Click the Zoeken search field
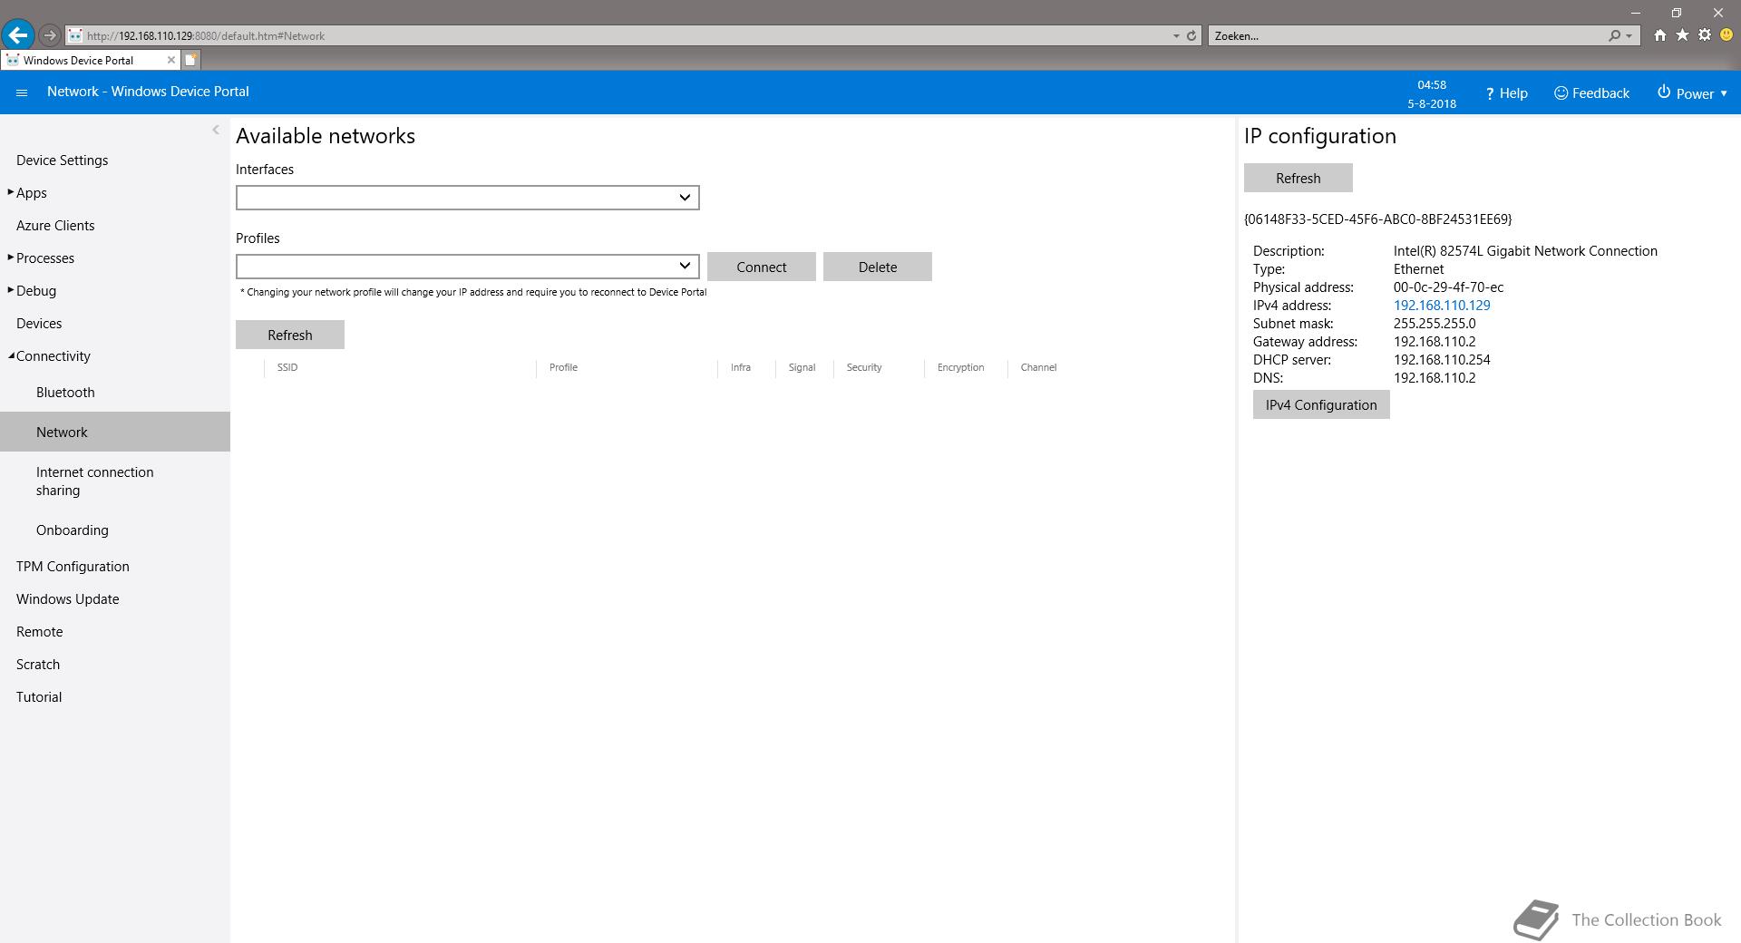 point(1405,36)
